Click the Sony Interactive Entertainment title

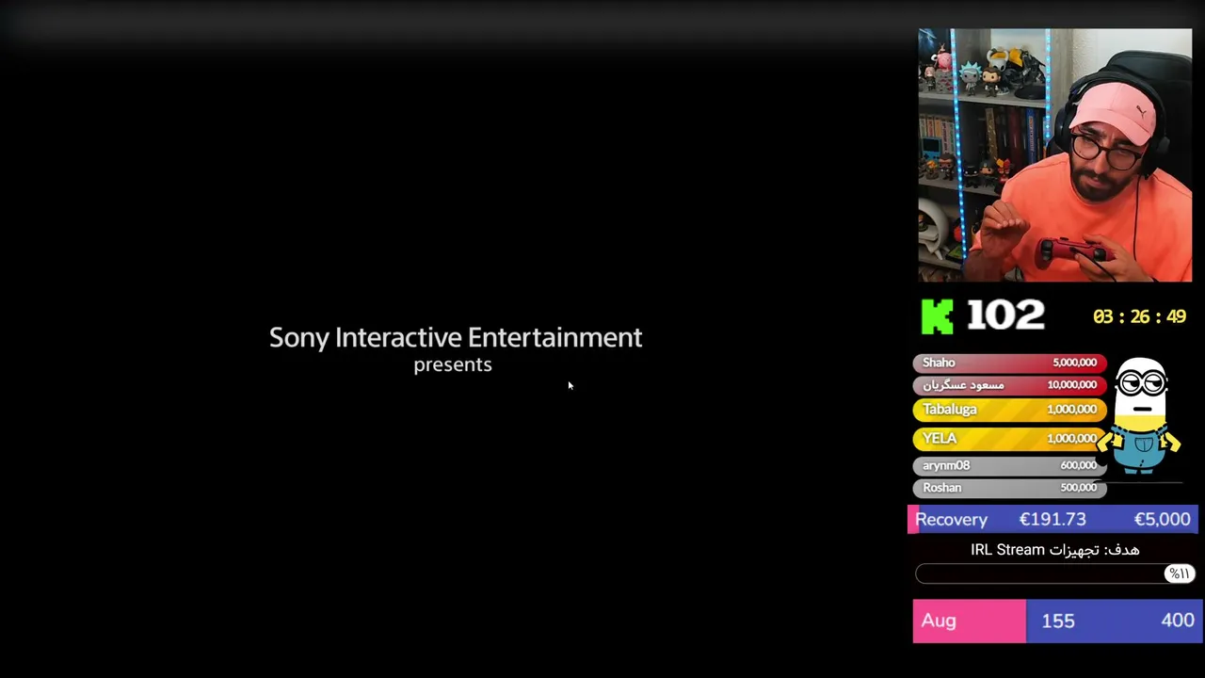coord(456,338)
